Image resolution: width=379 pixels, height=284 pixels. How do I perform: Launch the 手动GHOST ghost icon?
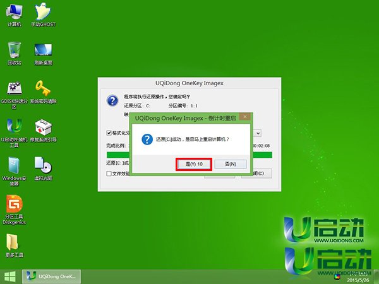[43, 15]
